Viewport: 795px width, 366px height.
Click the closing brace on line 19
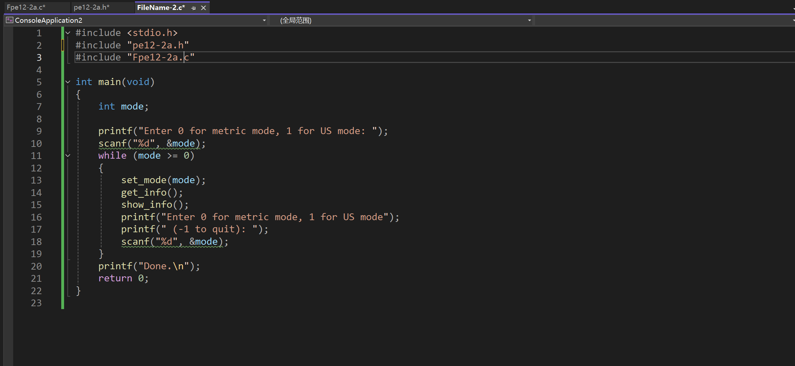coord(101,254)
